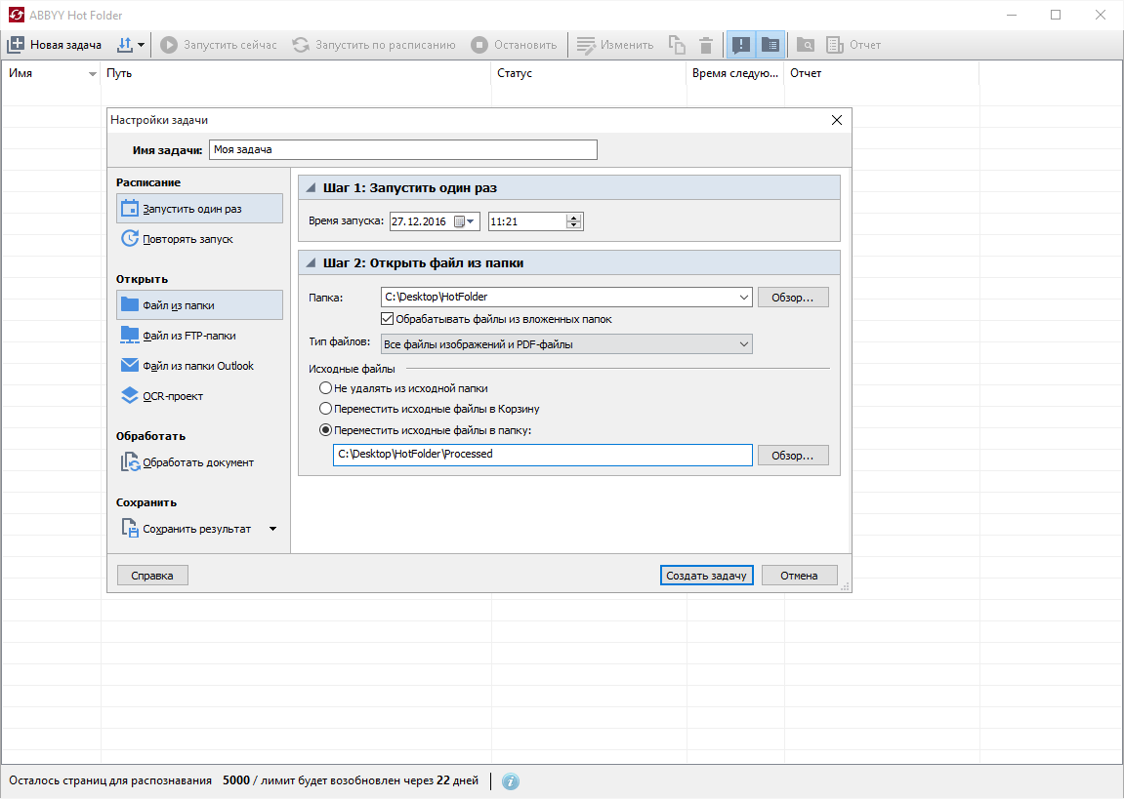Select Сохранить результат step

point(187,529)
